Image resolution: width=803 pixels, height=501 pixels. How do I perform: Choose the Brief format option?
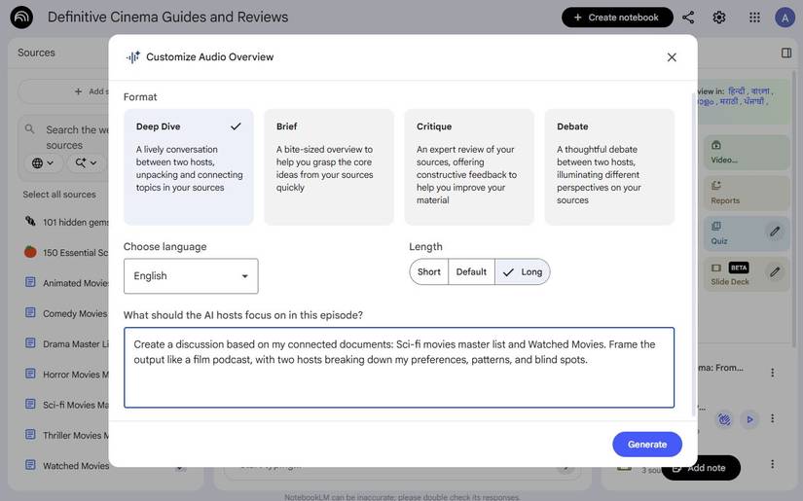tap(329, 166)
